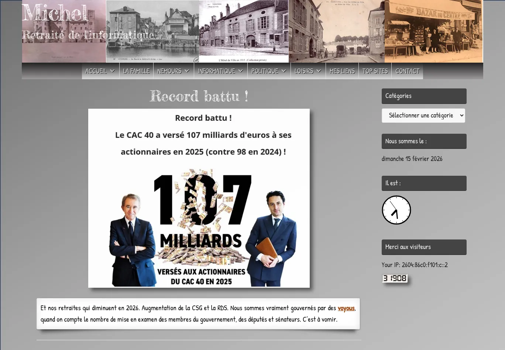Click the 'Michel' site title

pos(55,13)
